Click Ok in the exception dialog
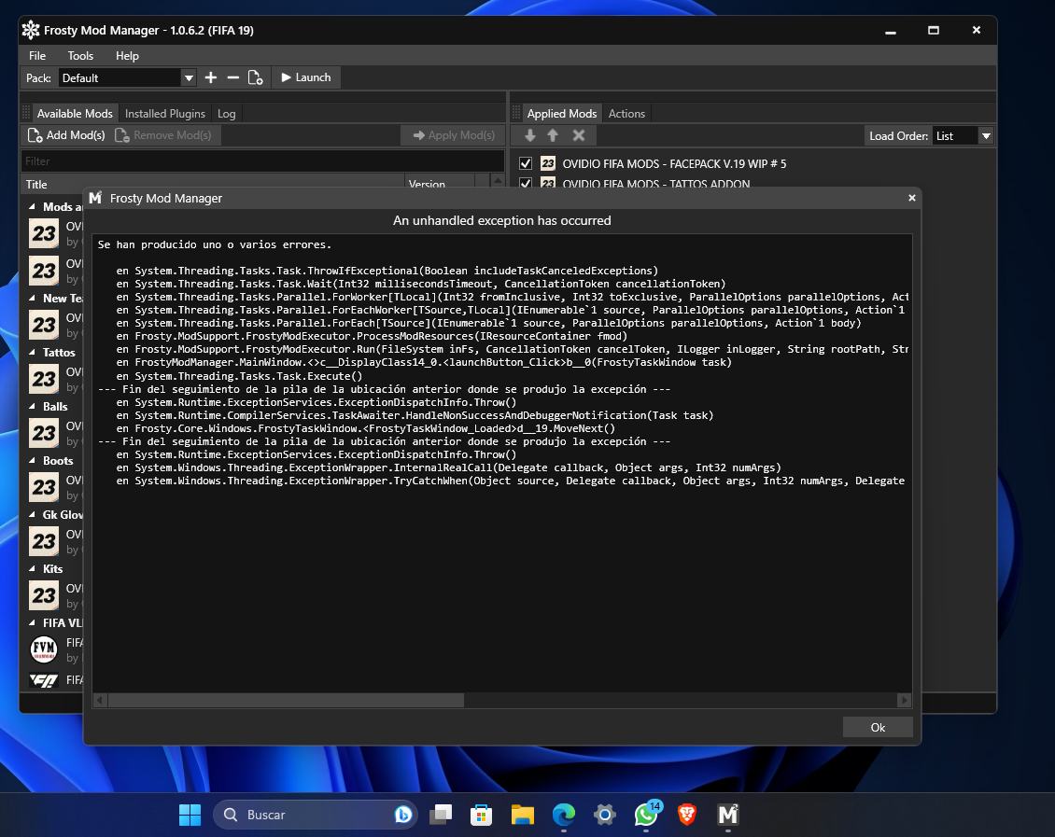The image size is (1055, 837). (x=878, y=728)
